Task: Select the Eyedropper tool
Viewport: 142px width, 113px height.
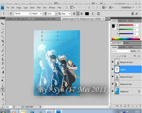Action: pos(3,45)
